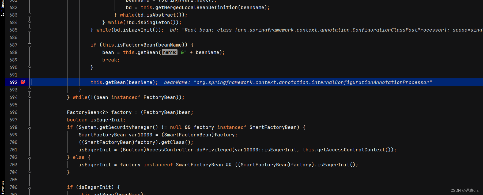Click 'FactoryBean<?> factory' declaration on line 696
483x195 pixels.
point(99,112)
